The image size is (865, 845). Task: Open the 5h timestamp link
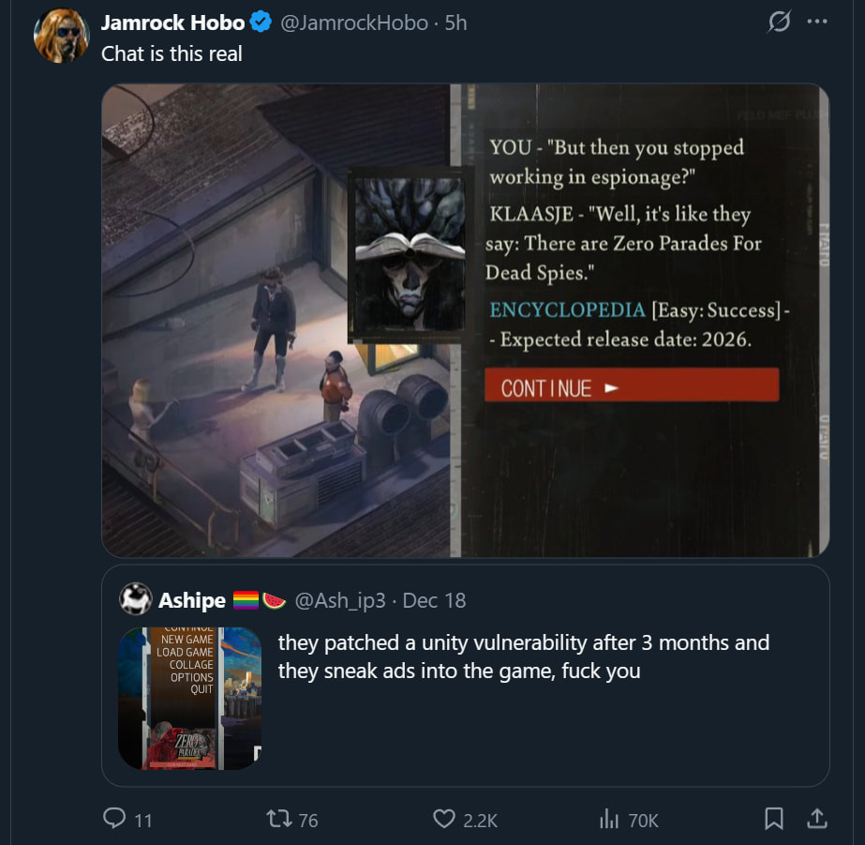[x=456, y=23]
